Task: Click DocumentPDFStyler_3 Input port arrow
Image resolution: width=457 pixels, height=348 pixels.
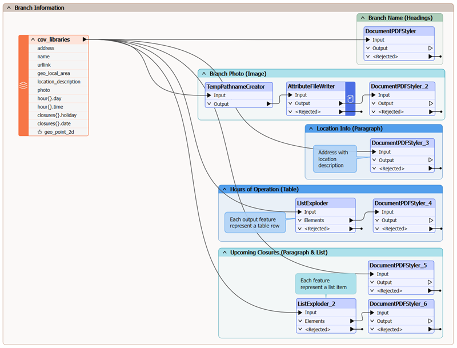Action: click(x=374, y=152)
